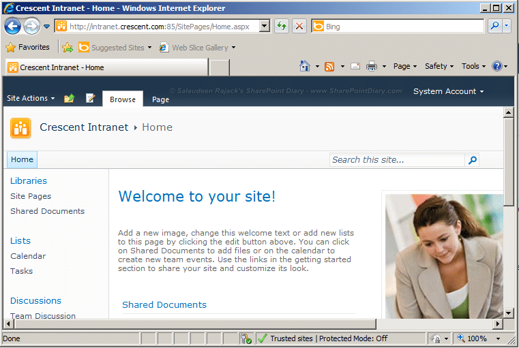
Task: Open the search provider options dropdown
Action: pos(507,26)
